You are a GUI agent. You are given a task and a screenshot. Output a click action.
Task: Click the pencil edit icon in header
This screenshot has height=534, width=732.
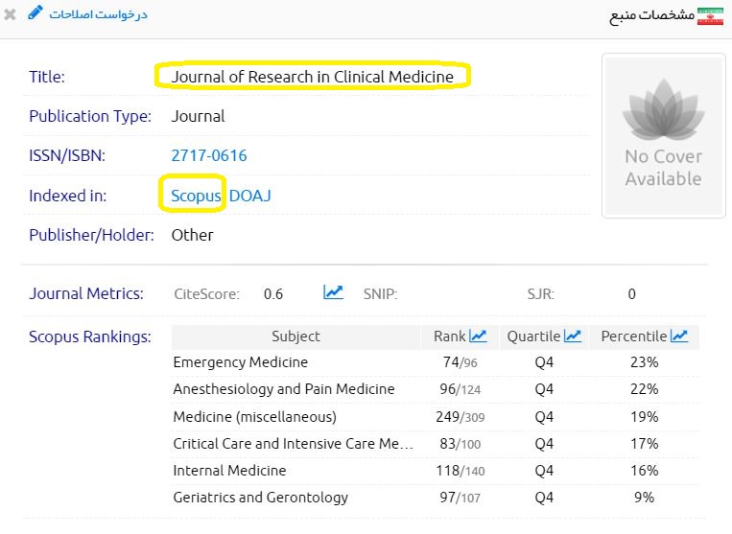(35, 13)
